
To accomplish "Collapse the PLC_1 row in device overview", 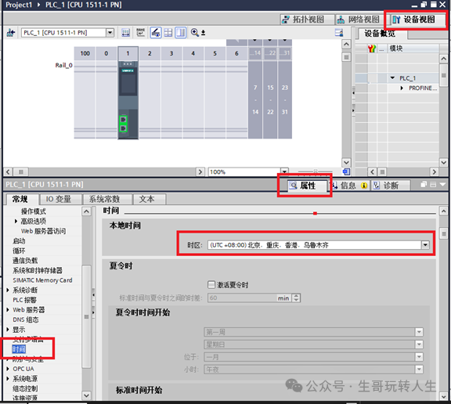I will pyautogui.click(x=392, y=78).
